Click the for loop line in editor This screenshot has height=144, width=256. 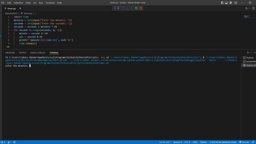pyautogui.click(x=38, y=30)
